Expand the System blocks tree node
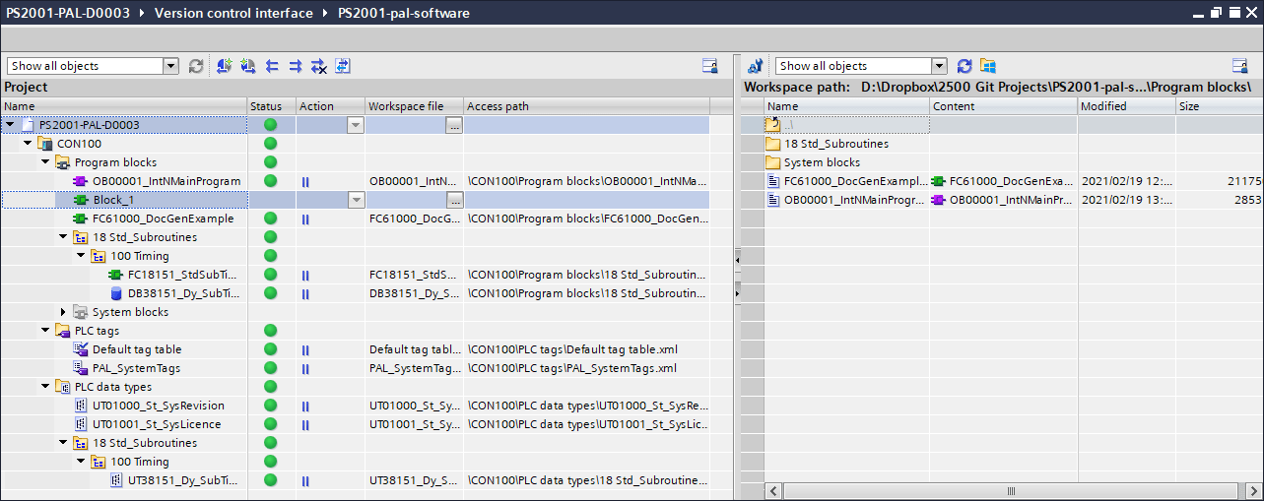This screenshot has height=501, width=1264. (63, 312)
